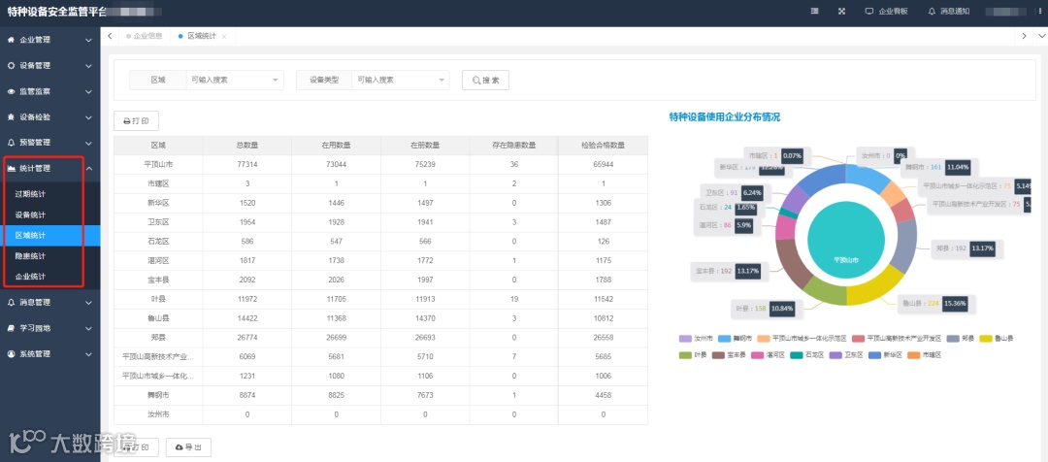Toggle fullscreen with the expand icon
1048x462 pixels.
[x=841, y=12]
